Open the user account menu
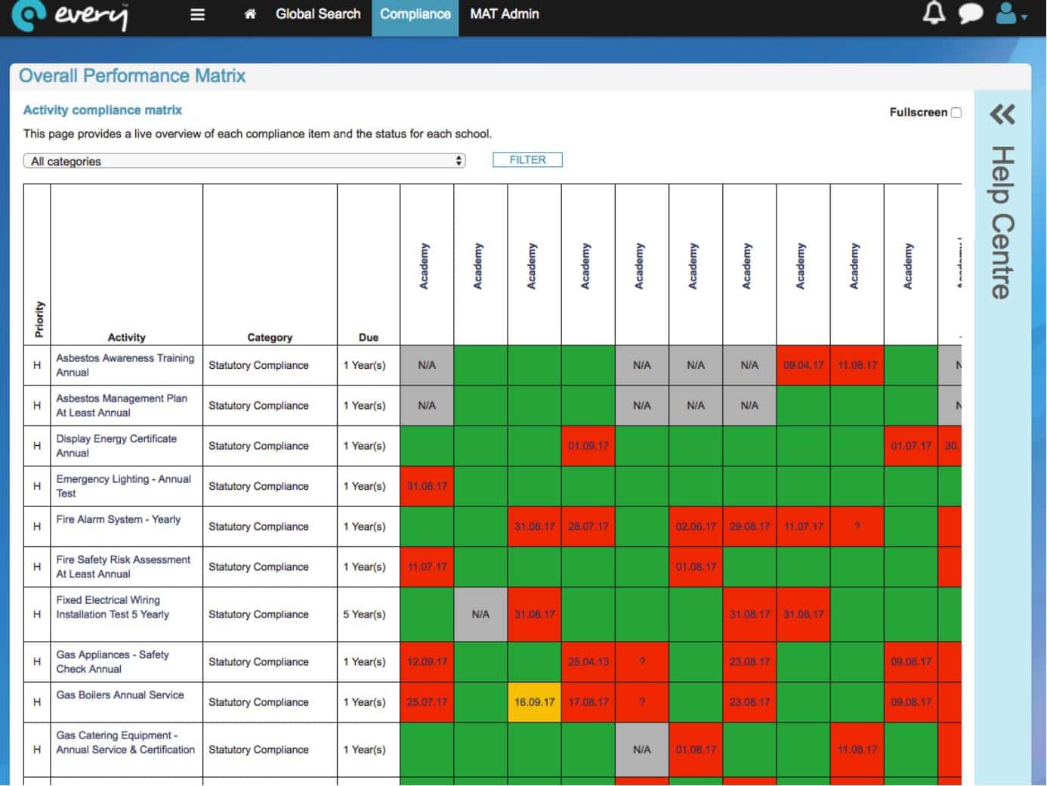The height and width of the screenshot is (786, 1047). click(x=1011, y=14)
